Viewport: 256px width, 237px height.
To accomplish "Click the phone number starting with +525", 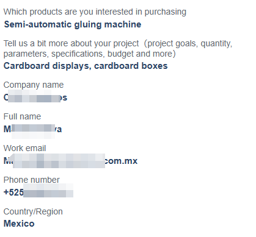I will point(38,193).
